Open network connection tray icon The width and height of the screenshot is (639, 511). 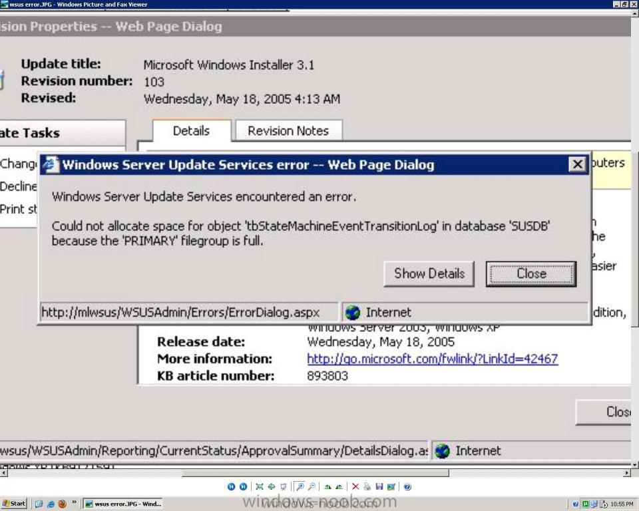[594, 504]
